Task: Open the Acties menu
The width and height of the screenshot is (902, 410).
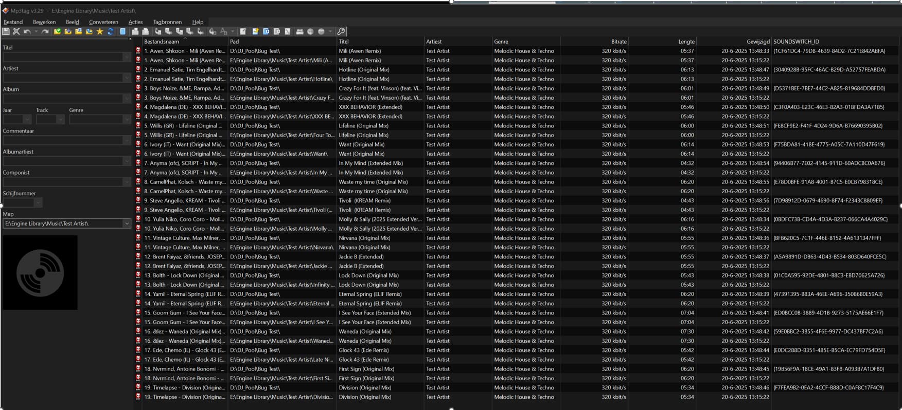Action: click(135, 22)
